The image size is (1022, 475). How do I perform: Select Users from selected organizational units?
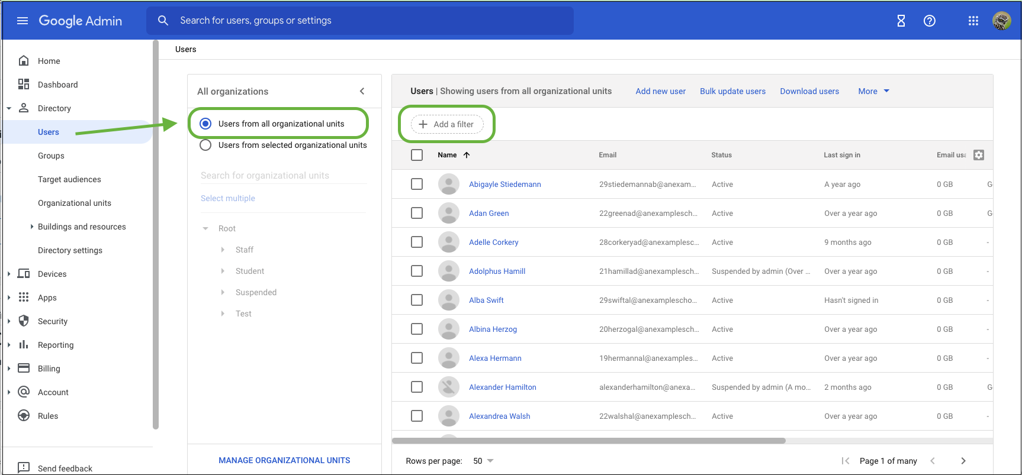click(205, 145)
